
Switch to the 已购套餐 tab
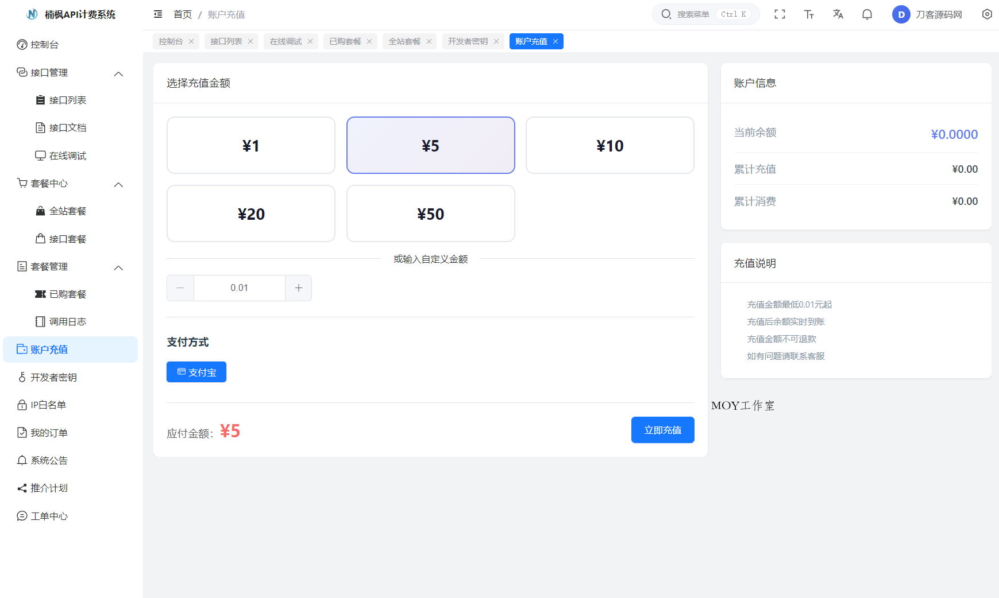[345, 41]
